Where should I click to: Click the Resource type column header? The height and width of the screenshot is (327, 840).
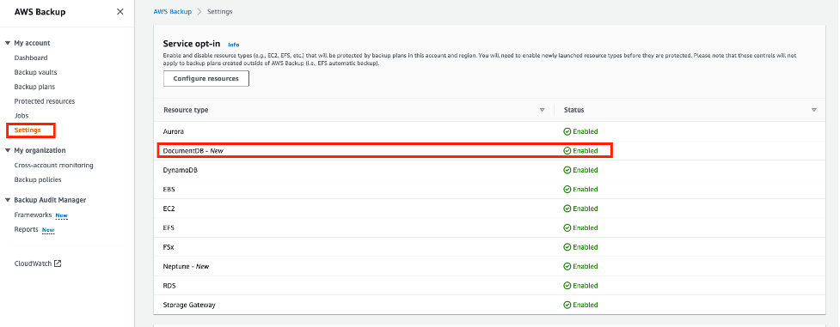coord(186,110)
